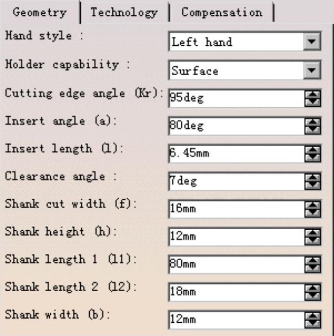
Task: Switch to the Technology tab
Action: 124,12
